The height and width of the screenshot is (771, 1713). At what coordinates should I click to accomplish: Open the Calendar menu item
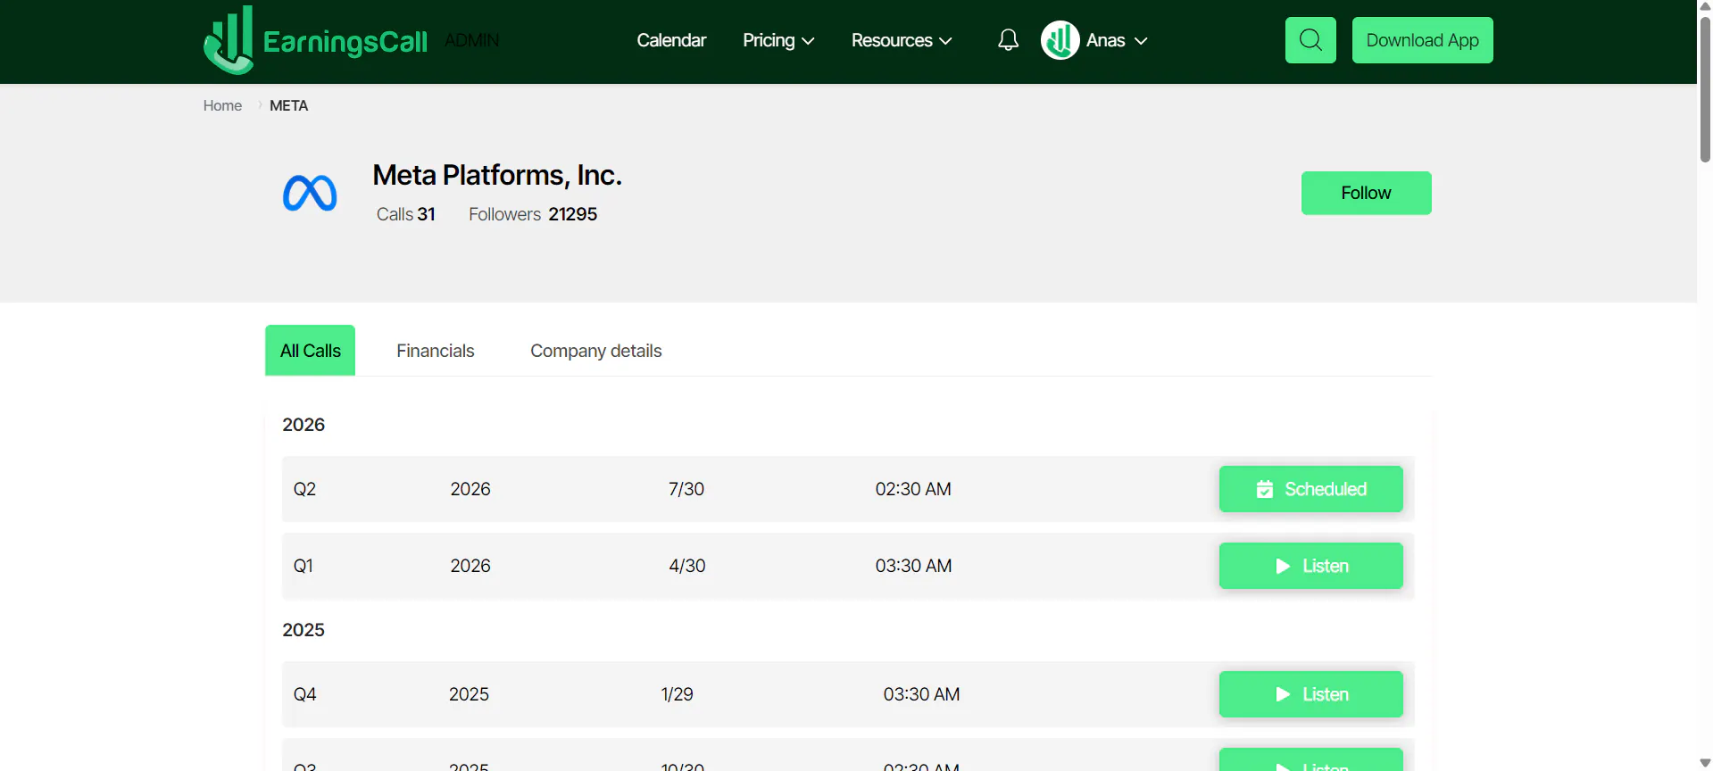[671, 40]
